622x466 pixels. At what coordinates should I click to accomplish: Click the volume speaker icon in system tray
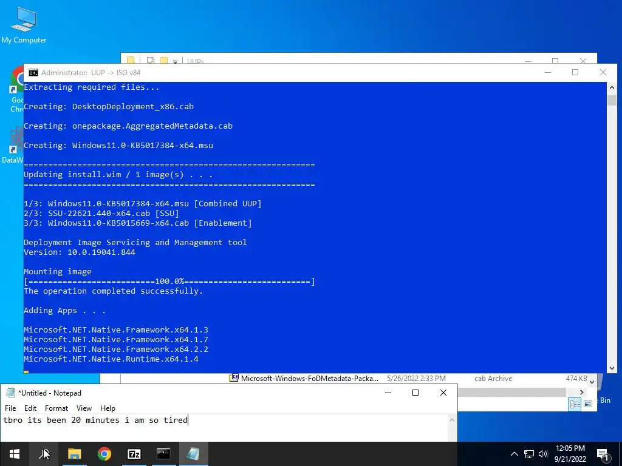543,454
